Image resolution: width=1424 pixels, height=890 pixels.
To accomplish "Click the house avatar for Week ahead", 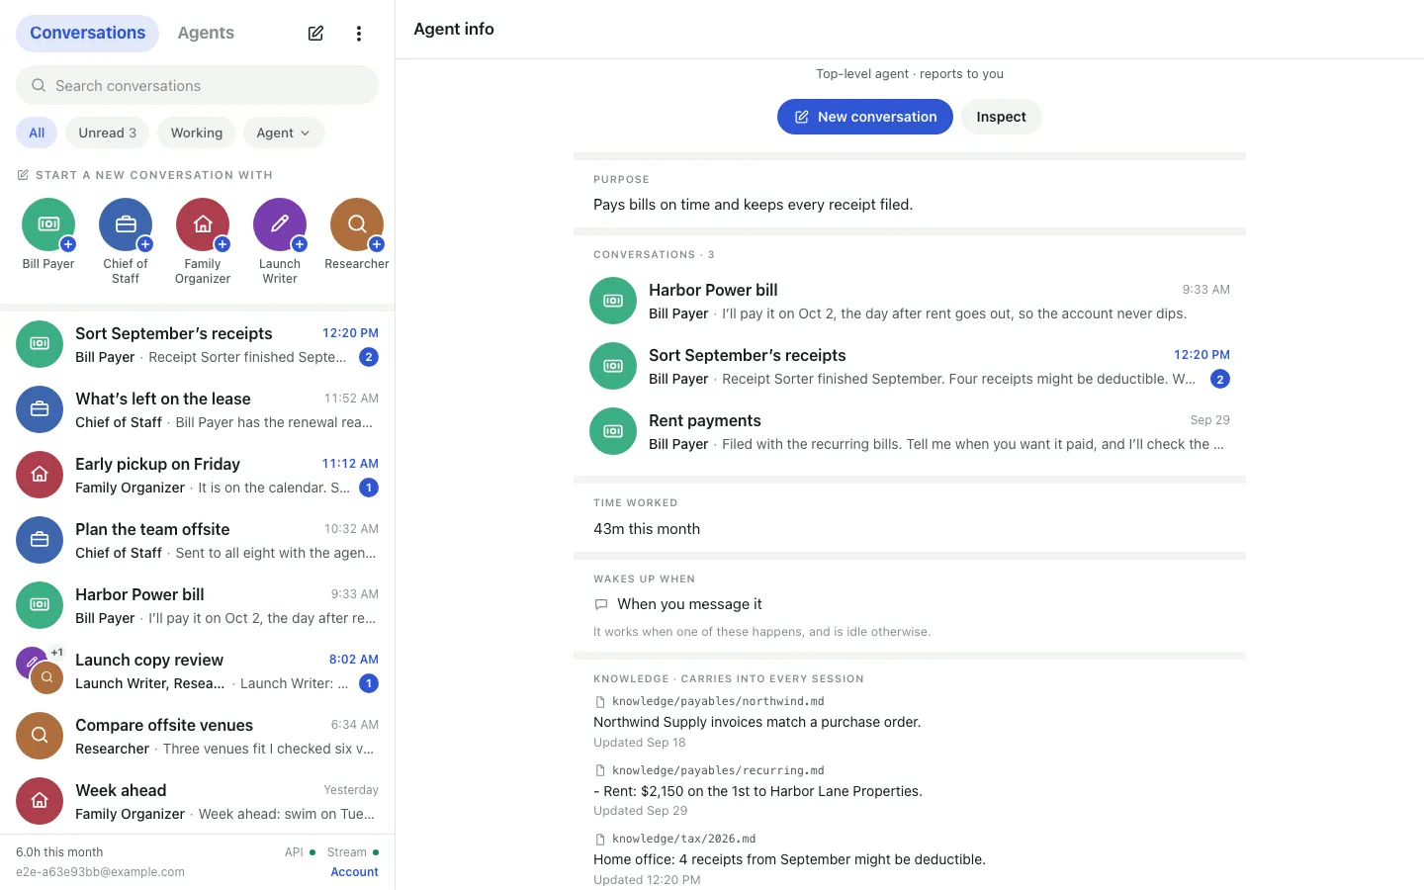I will click(40, 801).
